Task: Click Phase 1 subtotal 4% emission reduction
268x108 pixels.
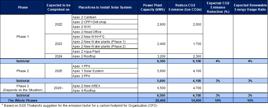Action: (218, 61)
